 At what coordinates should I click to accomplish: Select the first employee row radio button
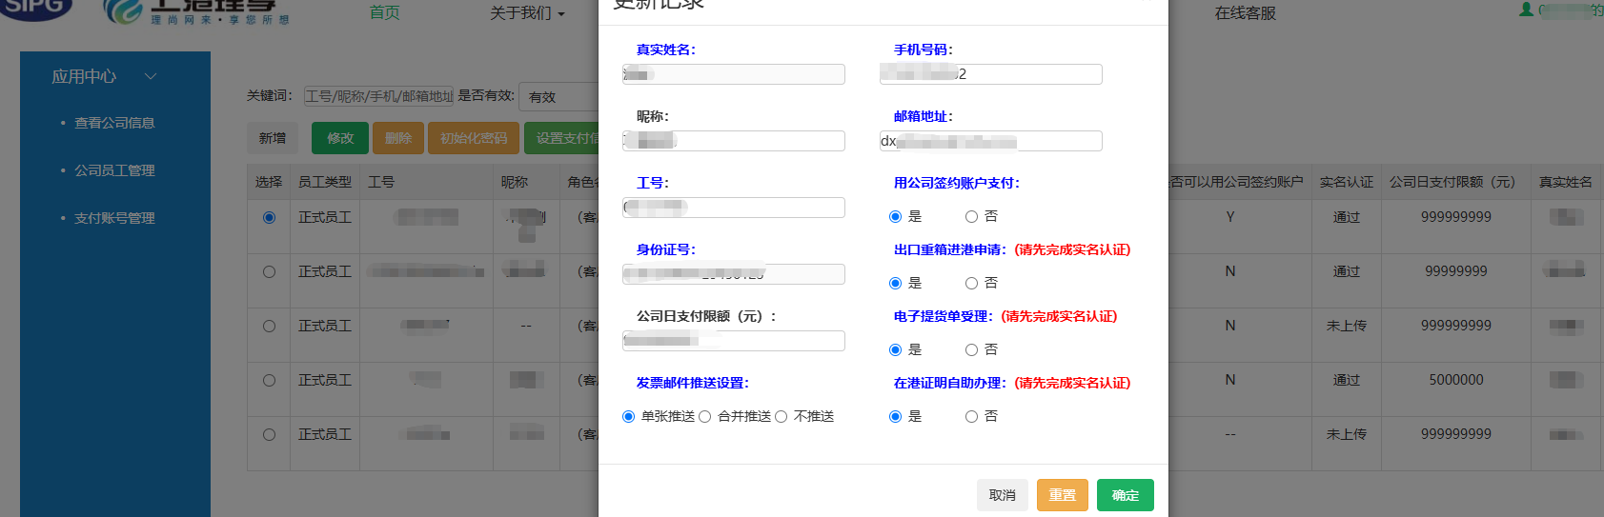[269, 218]
